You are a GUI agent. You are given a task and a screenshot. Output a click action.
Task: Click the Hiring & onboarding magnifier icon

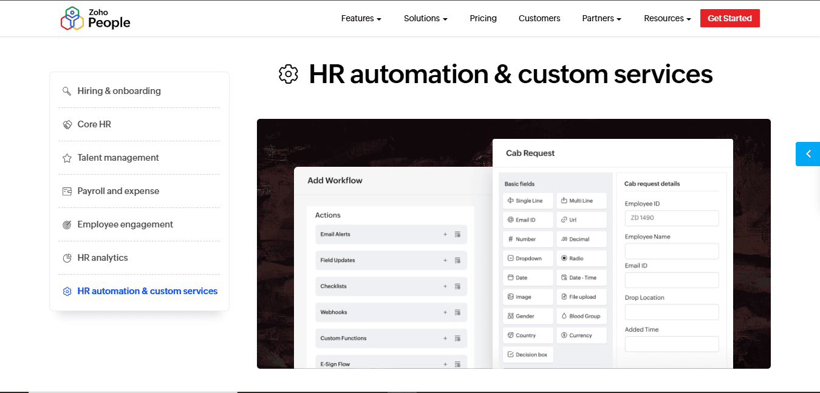67,91
